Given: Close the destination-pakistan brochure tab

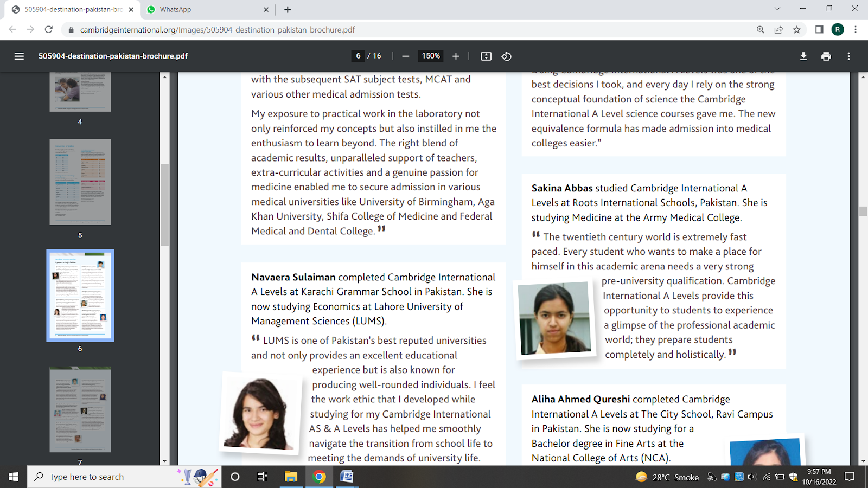Looking at the screenshot, I should coord(131,9).
